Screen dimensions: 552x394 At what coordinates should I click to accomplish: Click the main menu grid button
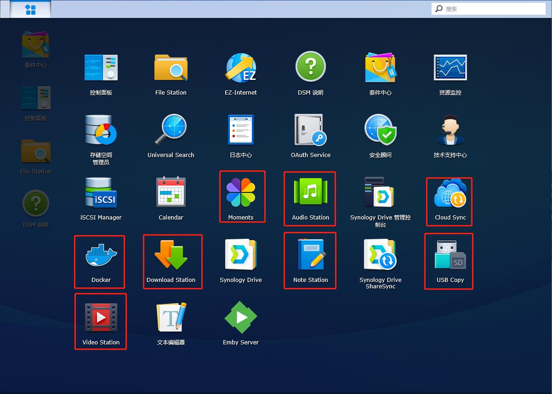(30, 9)
